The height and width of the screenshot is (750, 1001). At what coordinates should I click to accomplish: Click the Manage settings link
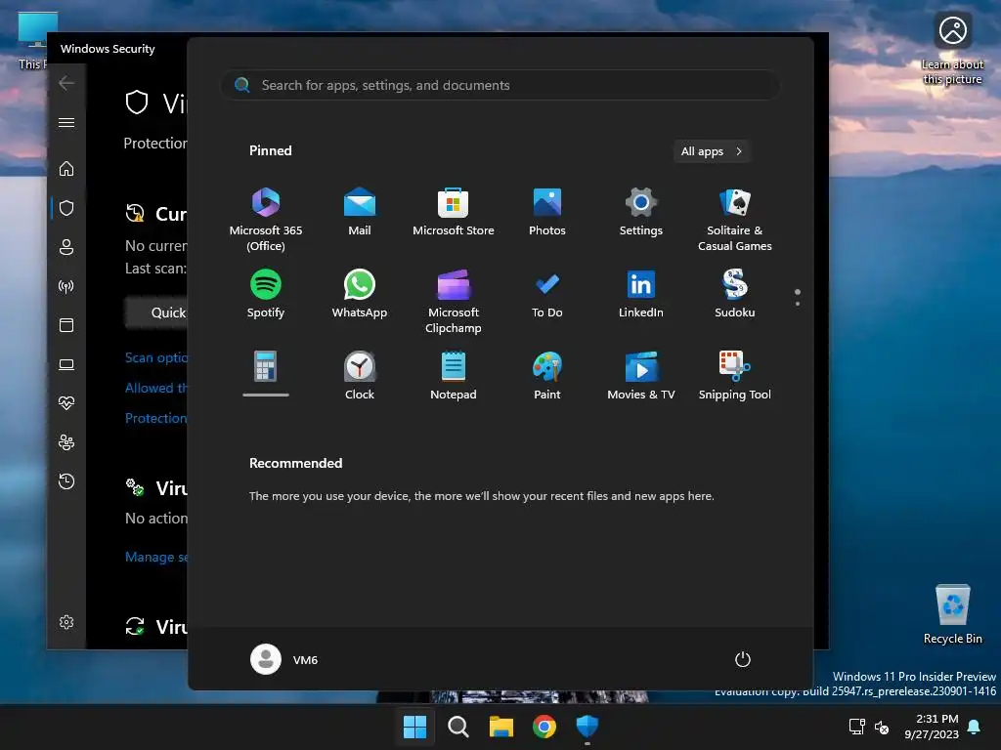point(156,557)
